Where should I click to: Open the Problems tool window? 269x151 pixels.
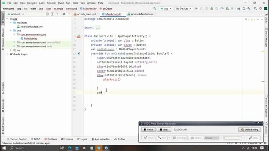click(51, 139)
